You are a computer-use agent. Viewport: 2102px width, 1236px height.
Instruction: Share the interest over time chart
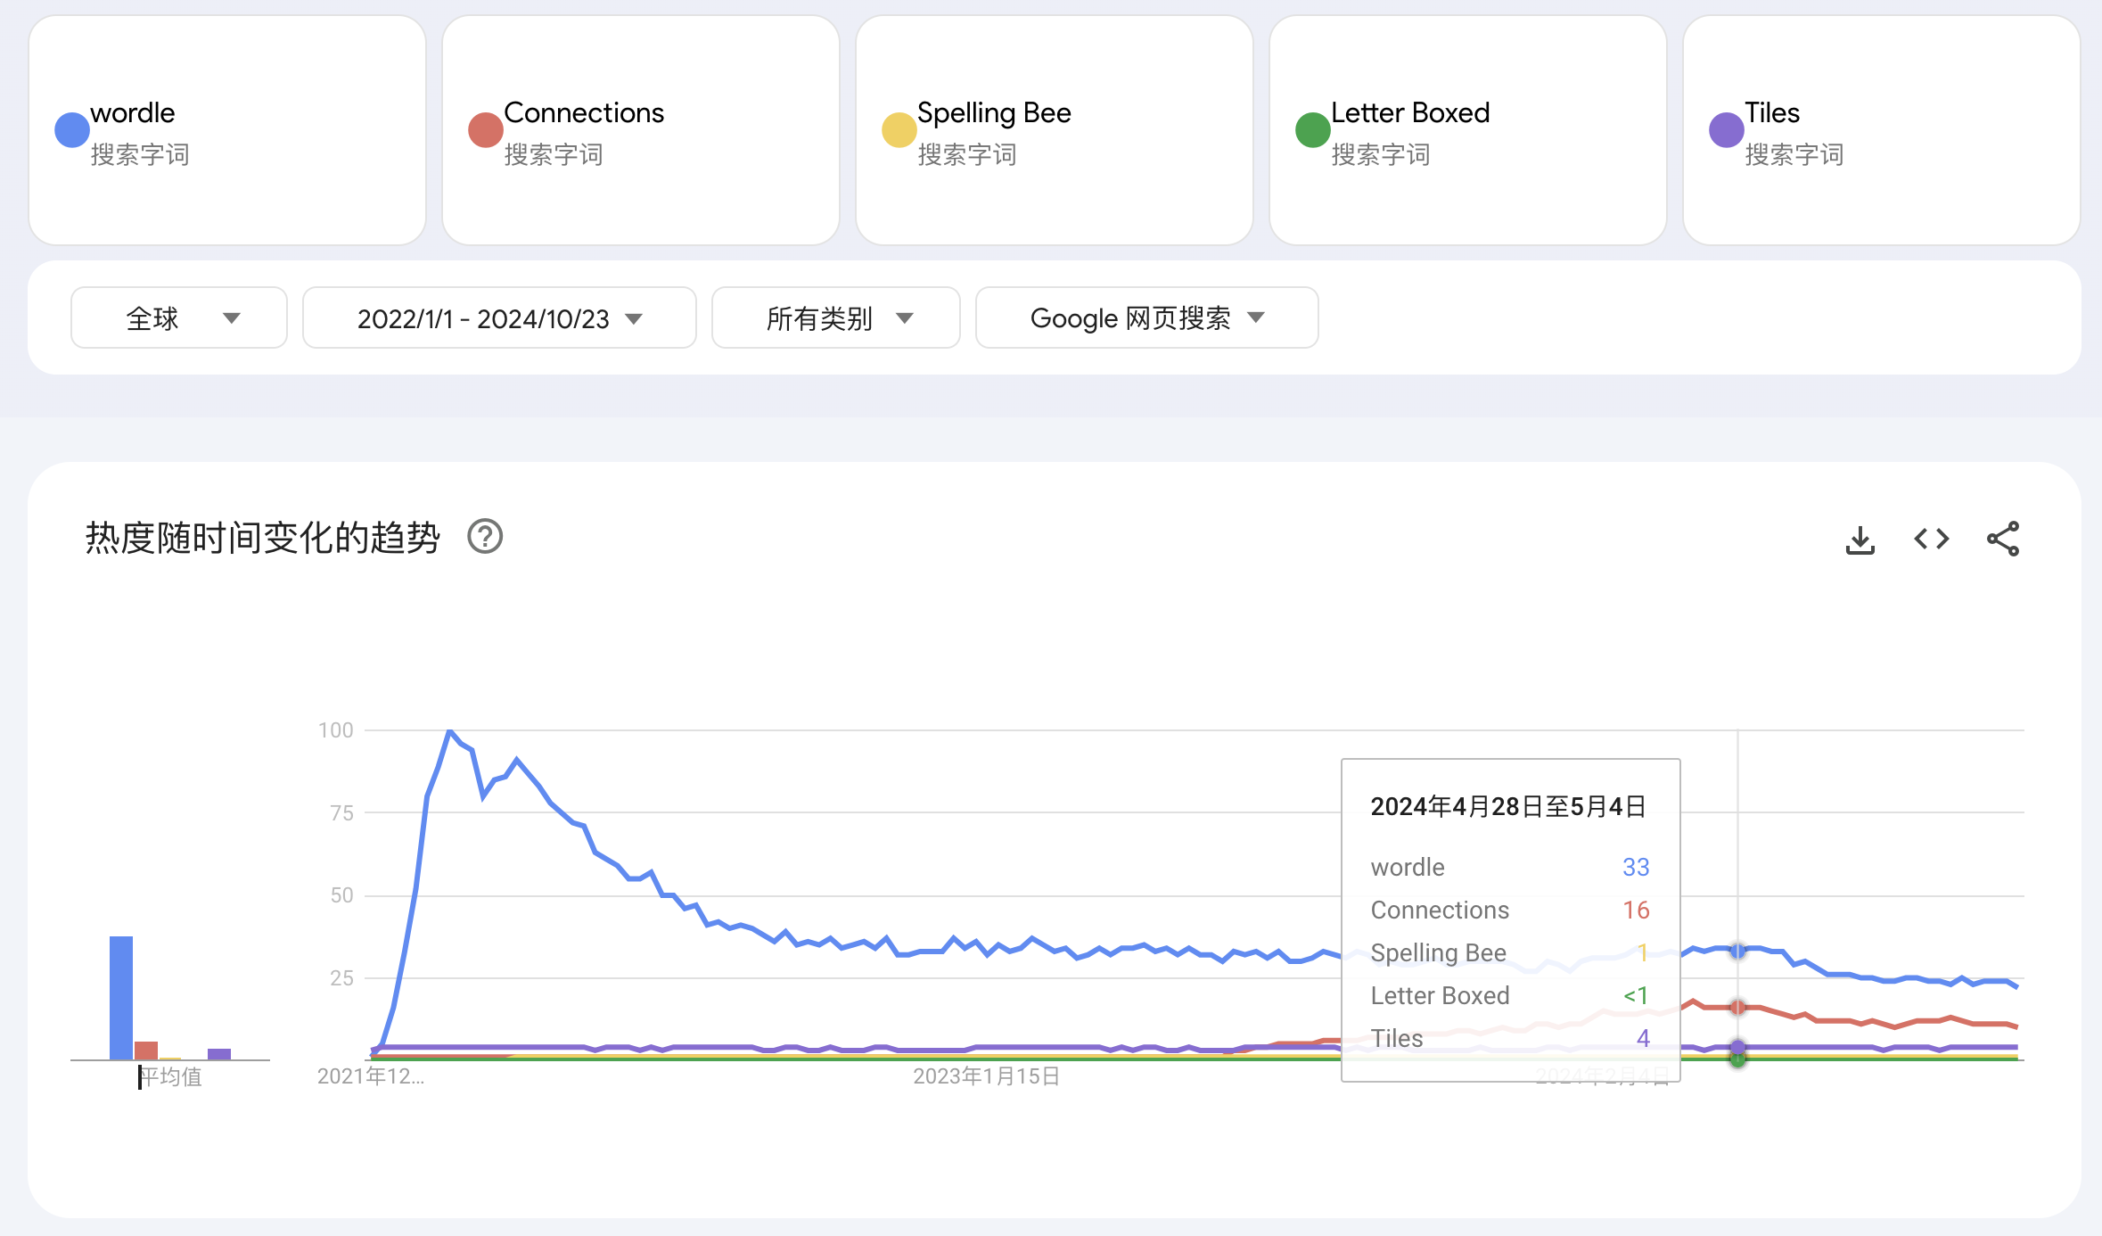(2003, 540)
